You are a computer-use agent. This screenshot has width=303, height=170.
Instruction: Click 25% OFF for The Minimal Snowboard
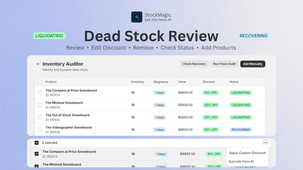point(211,105)
